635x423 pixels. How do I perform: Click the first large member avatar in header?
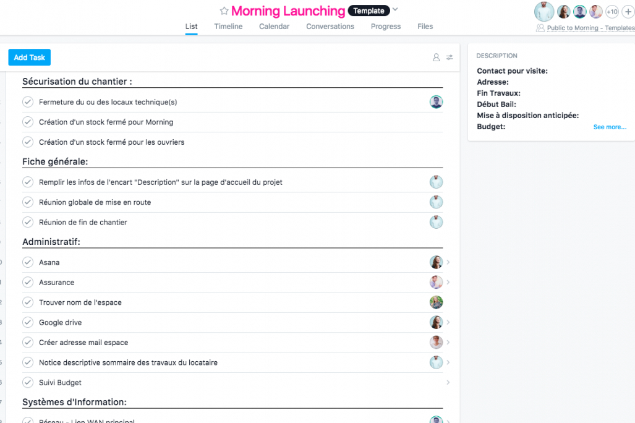544,12
